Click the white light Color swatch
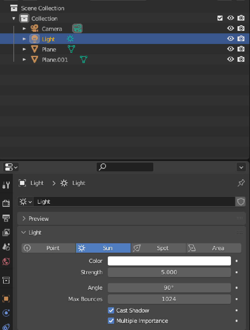250x330 pixels. (169, 261)
